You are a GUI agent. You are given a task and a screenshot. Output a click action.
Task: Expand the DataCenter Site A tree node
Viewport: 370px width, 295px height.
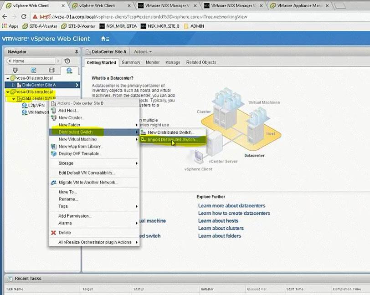pos(14,85)
